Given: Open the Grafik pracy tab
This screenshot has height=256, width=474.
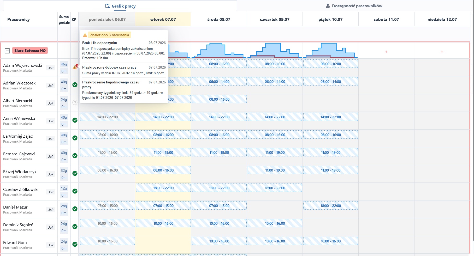Looking at the screenshot, I should 120,6.
